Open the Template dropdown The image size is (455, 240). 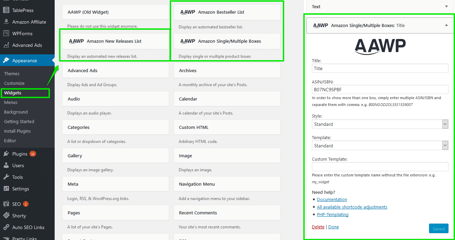tap(380, 146)
